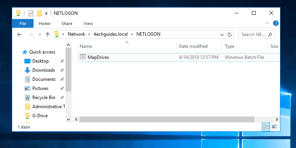
Task: Click the Properties icon in quick access toolbar
Action: point(31,13)
